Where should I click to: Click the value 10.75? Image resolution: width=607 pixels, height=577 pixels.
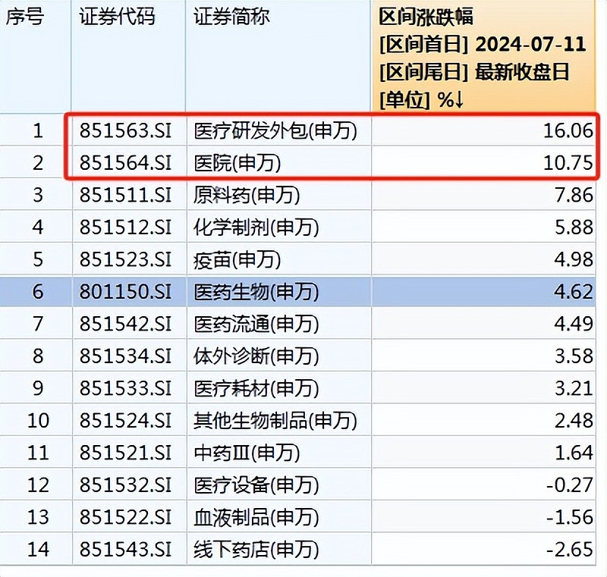(568, 163)
